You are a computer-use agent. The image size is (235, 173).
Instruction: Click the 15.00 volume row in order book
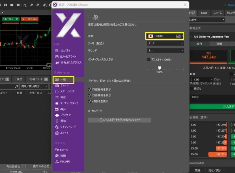pyautogui.click(x=209, y=148)
